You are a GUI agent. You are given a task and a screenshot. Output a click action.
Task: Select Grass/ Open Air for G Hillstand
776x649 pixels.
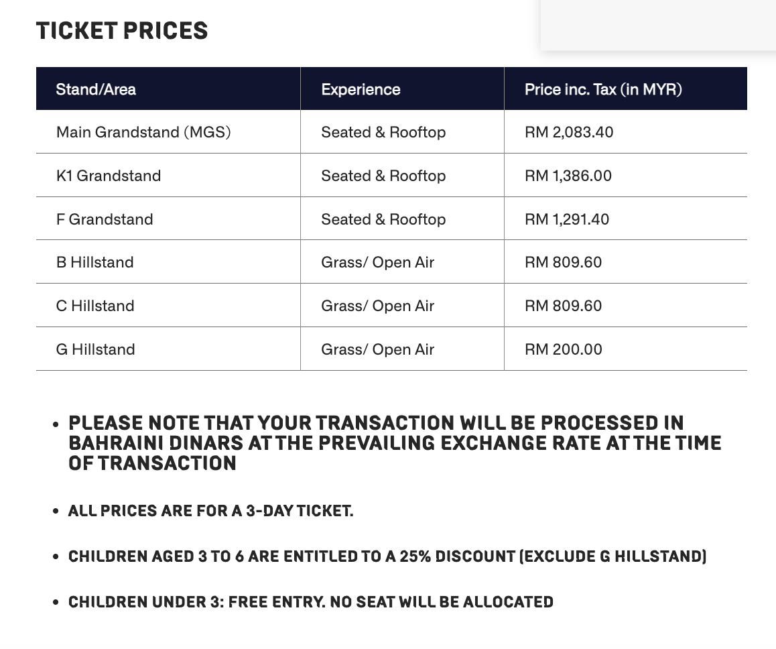coord(377,349)
